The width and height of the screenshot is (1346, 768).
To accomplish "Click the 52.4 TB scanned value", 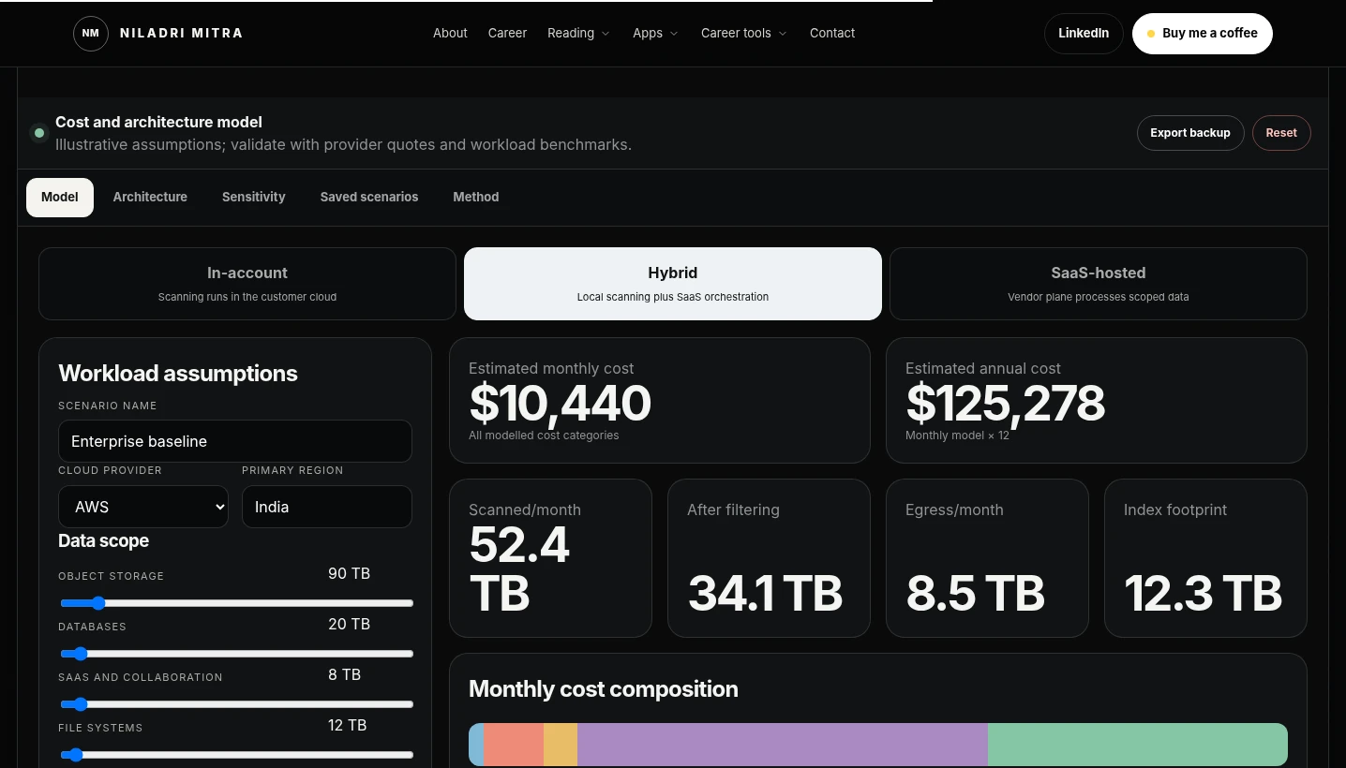I will 518,569.
